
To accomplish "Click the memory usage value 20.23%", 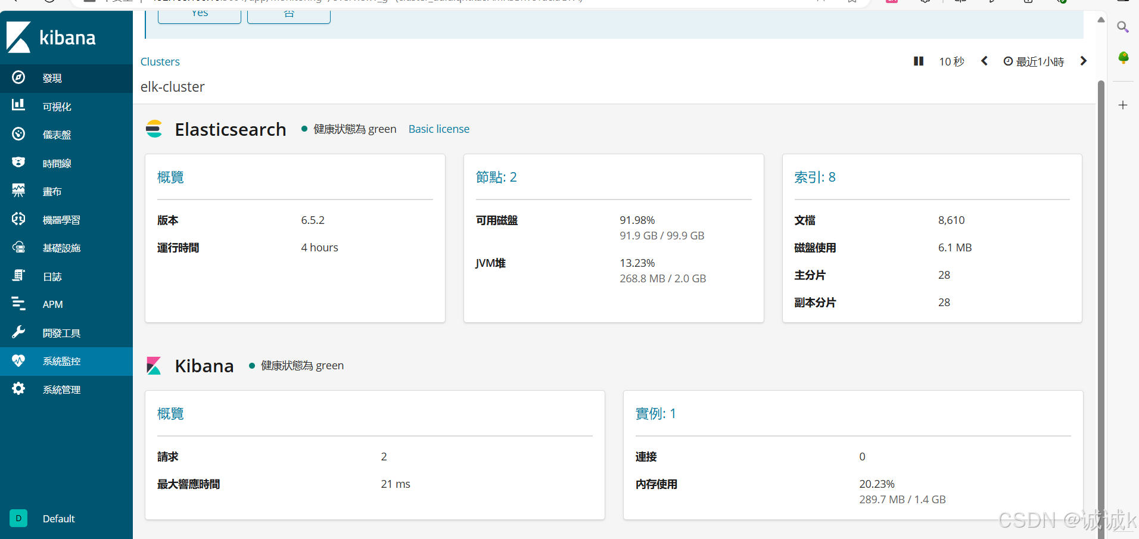I will pos(877,484).
